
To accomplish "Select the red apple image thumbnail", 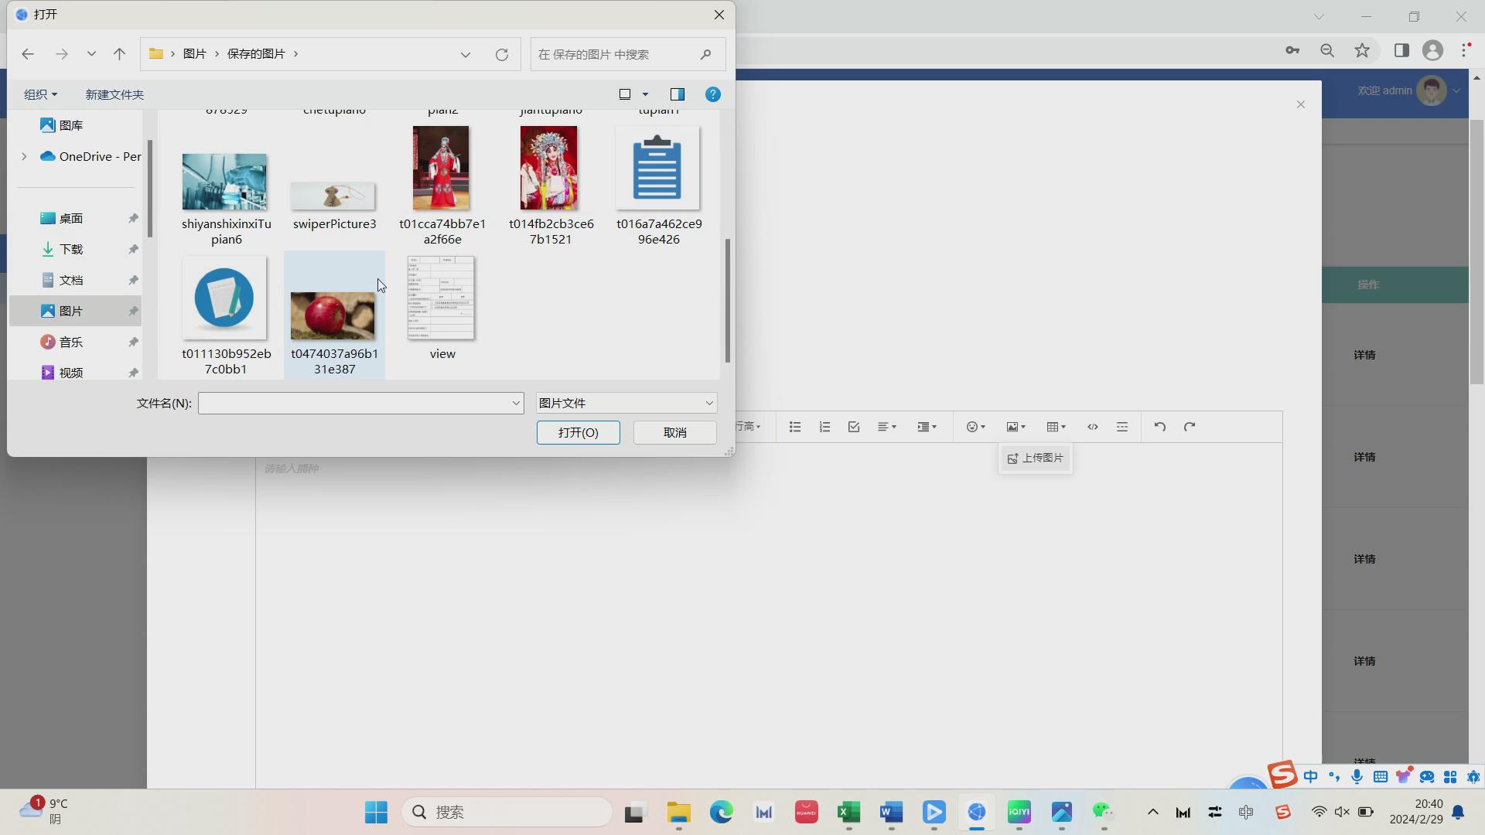I will pyautogui.click(x=333, y=315).
